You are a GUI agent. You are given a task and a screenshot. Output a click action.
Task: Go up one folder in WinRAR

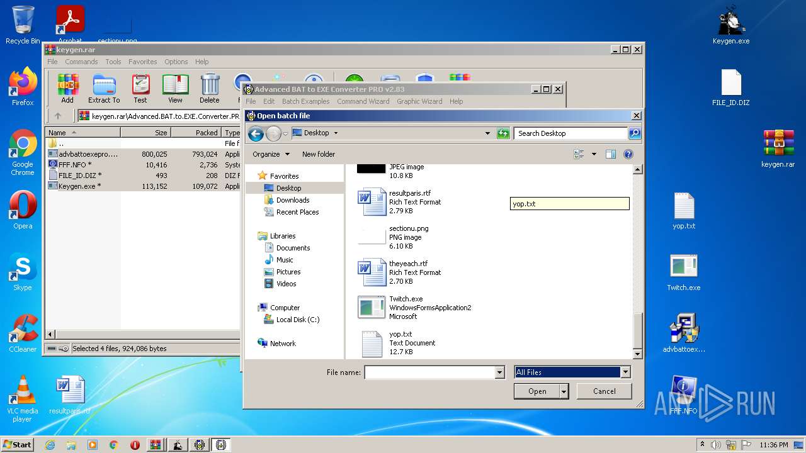[58, 116]
